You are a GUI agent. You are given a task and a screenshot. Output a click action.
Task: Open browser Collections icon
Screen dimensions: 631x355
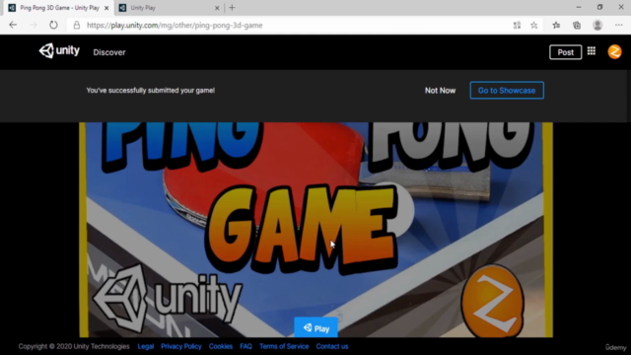[577, 26]
